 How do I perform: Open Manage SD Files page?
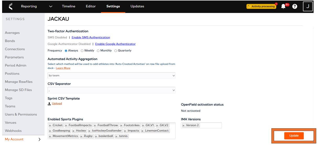coord(18,90)
